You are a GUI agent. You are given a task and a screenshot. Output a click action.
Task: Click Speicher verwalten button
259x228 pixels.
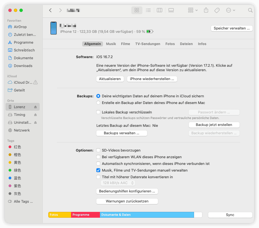point(232,28)
